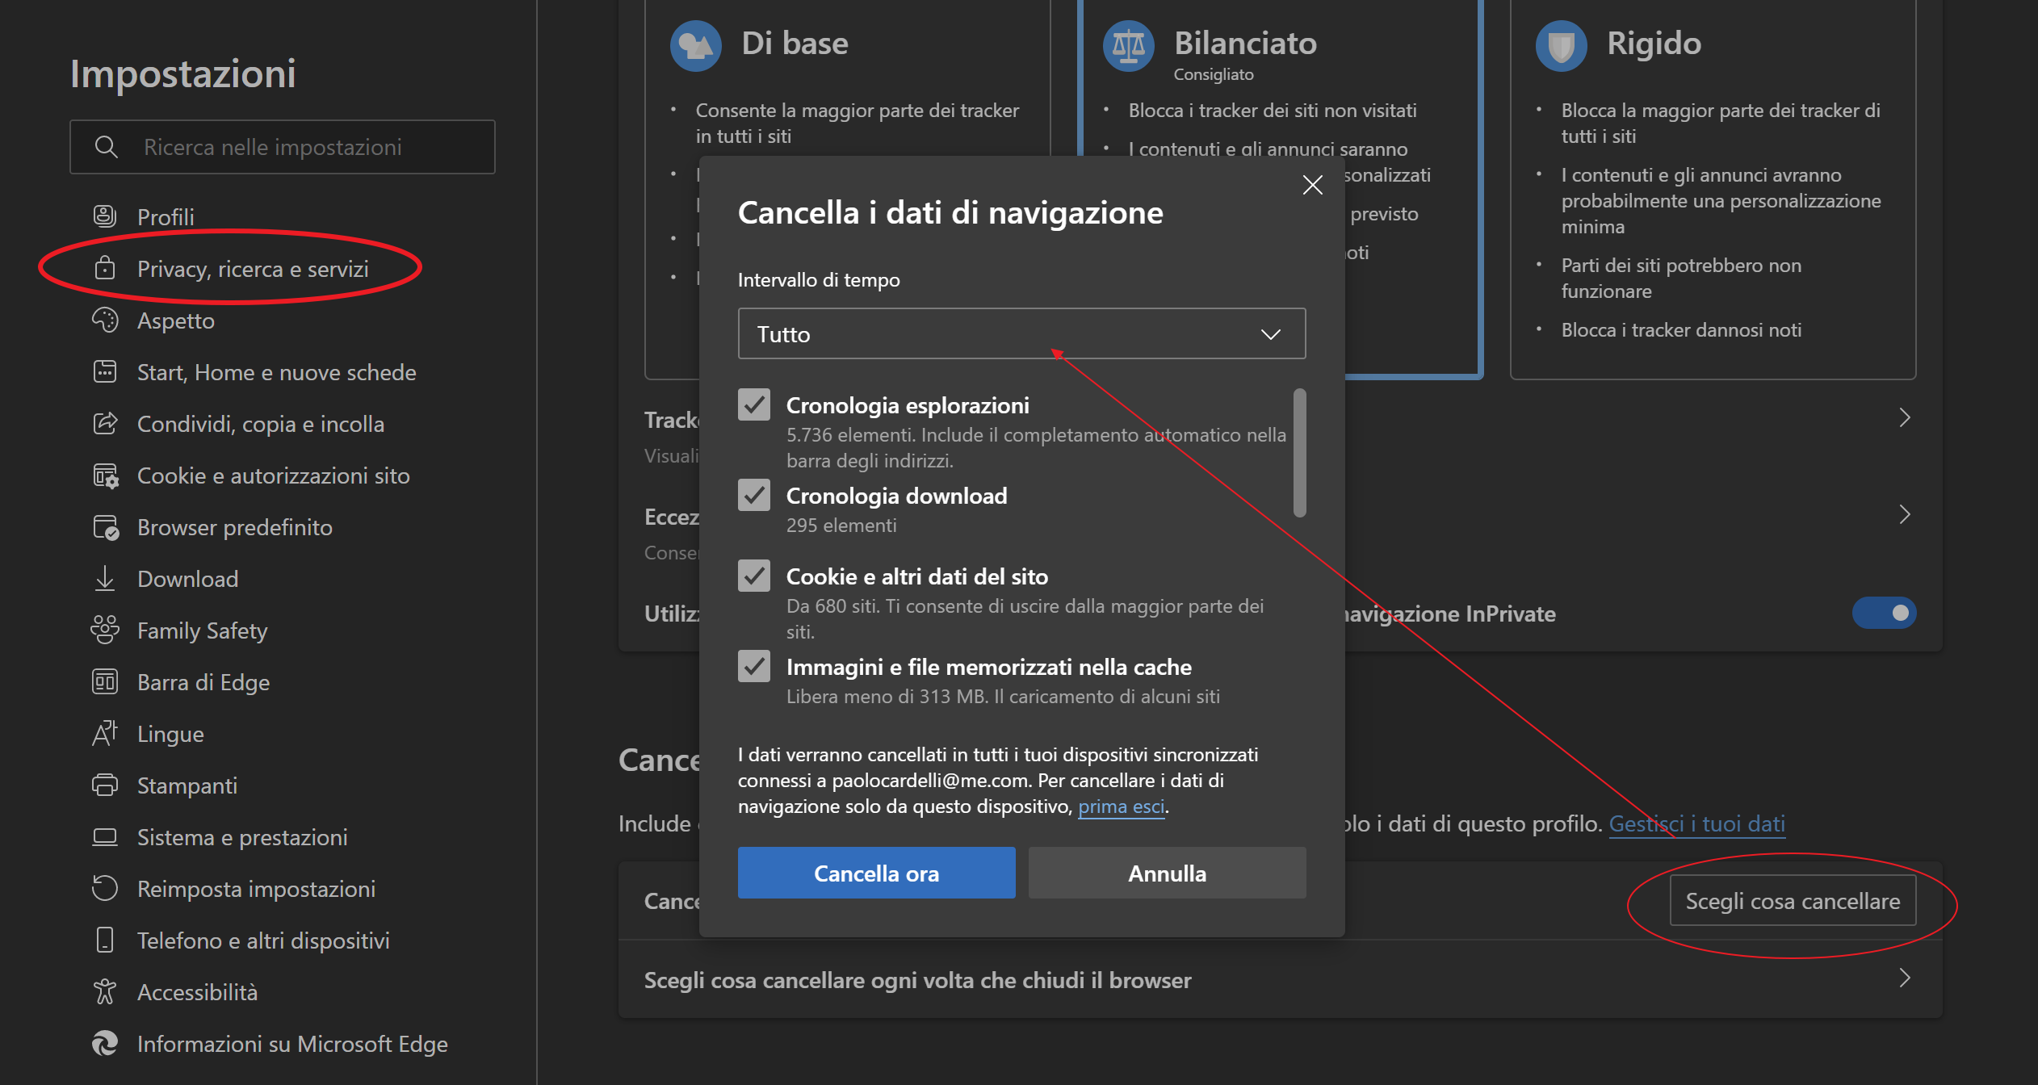This screenshot has width=2038, height=1085.
Task: Click the Cancella ora button
Action: [876, 873]
